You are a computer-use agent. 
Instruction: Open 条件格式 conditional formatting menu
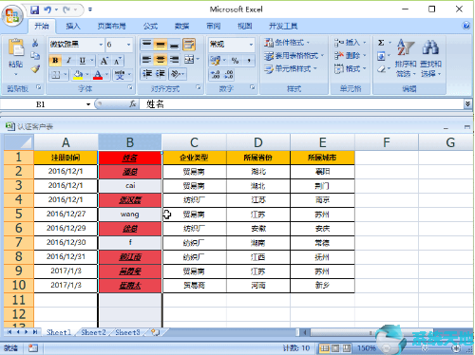[287, 43]
